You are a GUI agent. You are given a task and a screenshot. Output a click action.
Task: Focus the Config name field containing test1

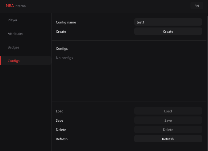coord(168,22)
